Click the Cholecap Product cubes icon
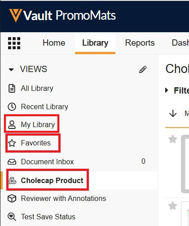The height and width of the screenshot is (226, 189). point(12,180)
